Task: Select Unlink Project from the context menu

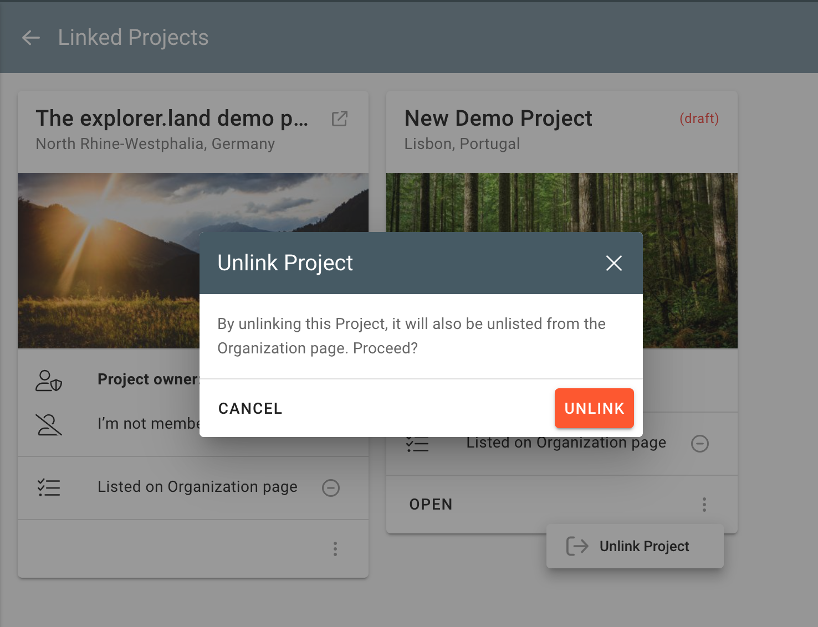Action: pos(644,546)
